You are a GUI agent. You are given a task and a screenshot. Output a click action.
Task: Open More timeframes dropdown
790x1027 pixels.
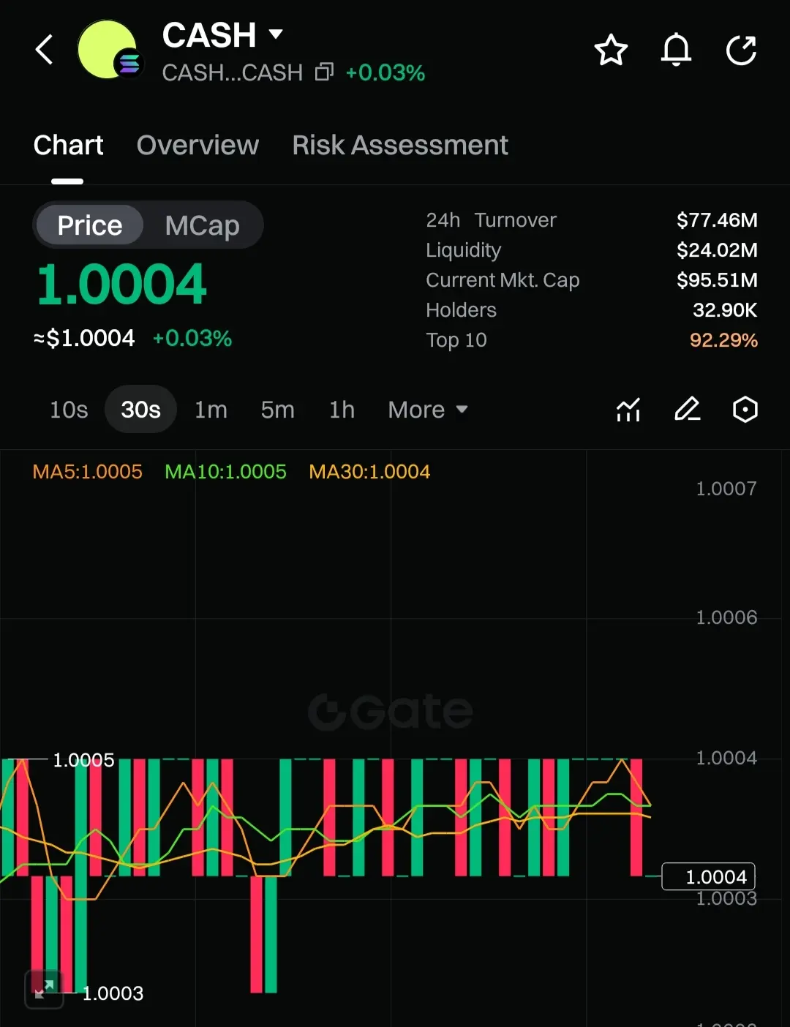(427, 410)
